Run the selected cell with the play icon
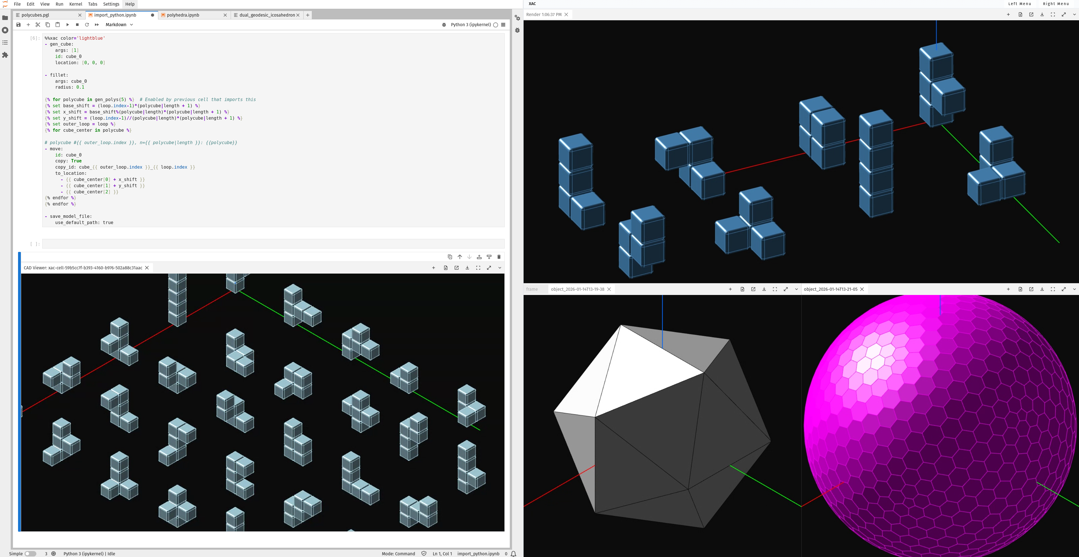 click(x=67, y=25)
